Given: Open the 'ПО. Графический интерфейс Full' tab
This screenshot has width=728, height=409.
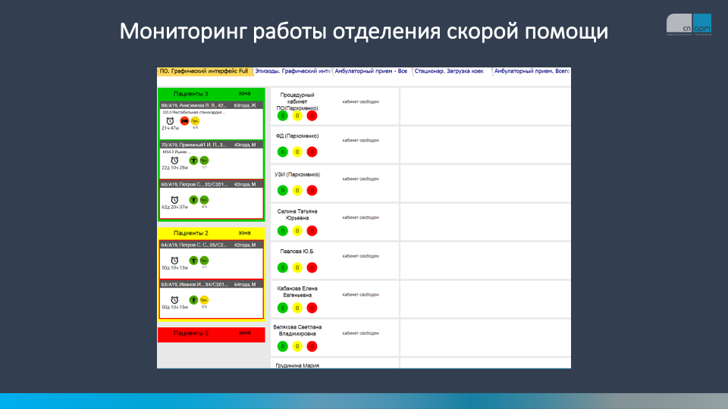Looking at the screenshot, I should (204, 71).
